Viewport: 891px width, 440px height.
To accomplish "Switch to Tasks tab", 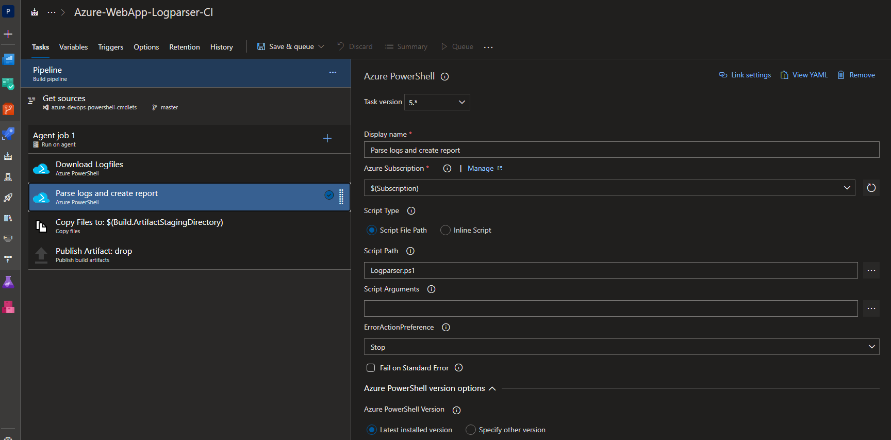I will pyautogui.click(x=40, y=47).
